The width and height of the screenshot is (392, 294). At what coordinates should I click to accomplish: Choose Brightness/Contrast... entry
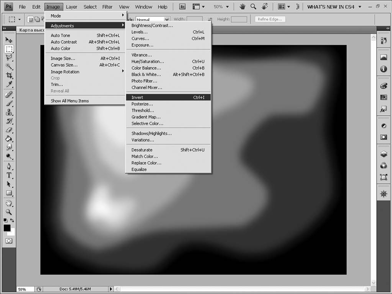(x=168, y=25)
